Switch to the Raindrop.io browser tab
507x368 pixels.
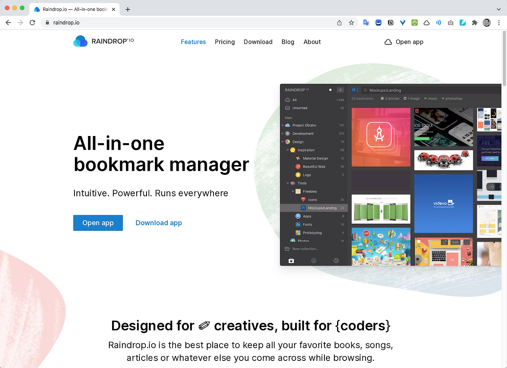74,9
